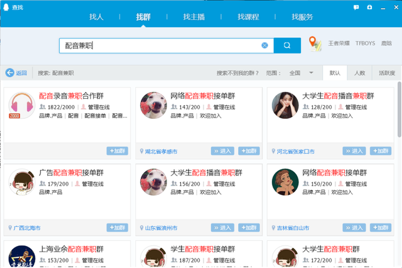Clear the search box text with X icon

coord(264,45)
